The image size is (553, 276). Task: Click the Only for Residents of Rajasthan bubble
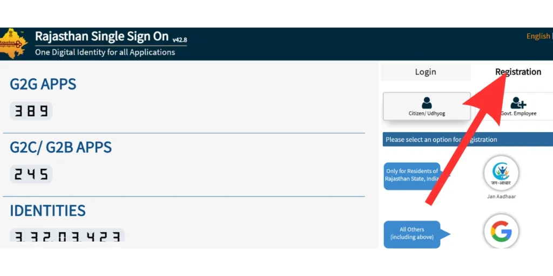412,176
